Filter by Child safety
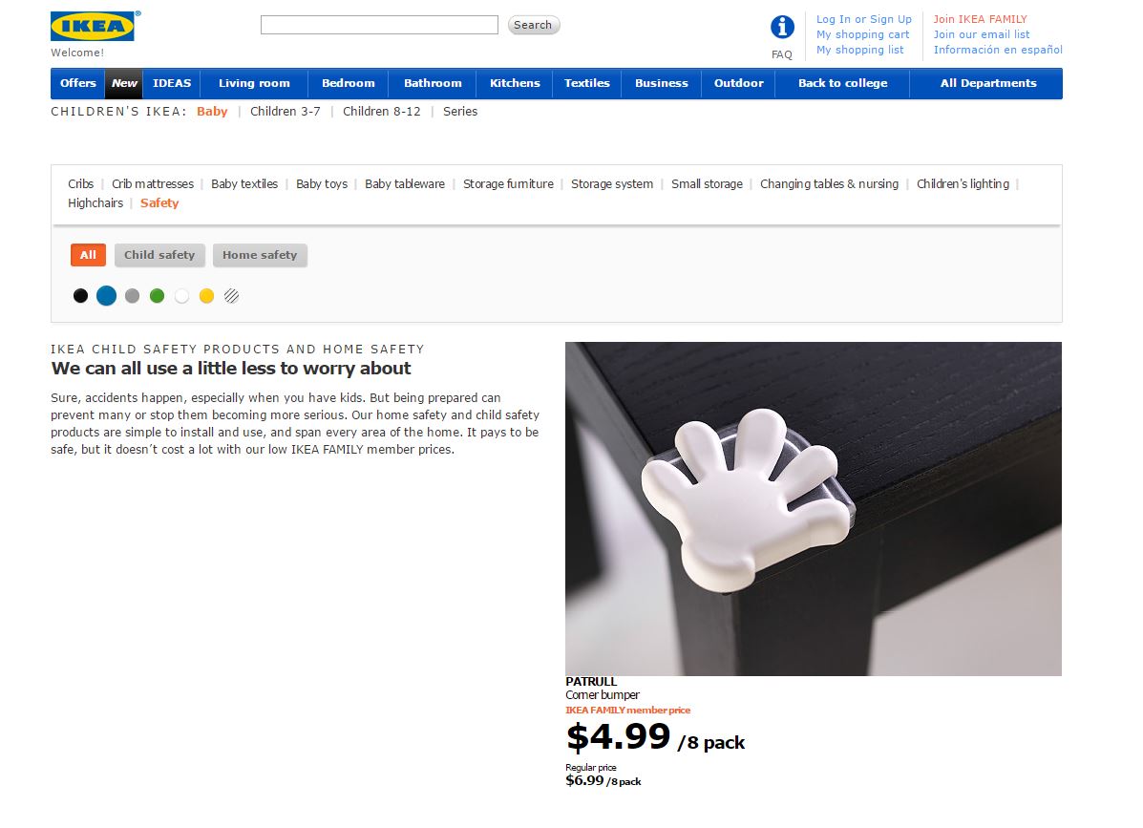1143x828 pixels. tap(159, 255)
